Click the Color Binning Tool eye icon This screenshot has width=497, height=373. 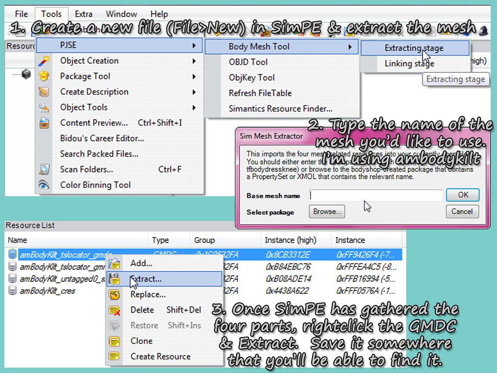(x=44, y=185)
